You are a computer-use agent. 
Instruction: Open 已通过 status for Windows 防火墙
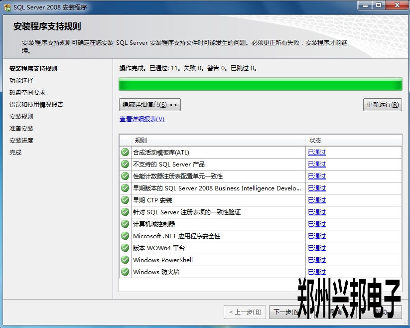pyautogui.click(x=317, y=272)
